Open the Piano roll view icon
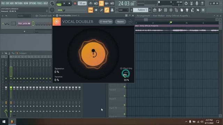 tap(160, 10)
